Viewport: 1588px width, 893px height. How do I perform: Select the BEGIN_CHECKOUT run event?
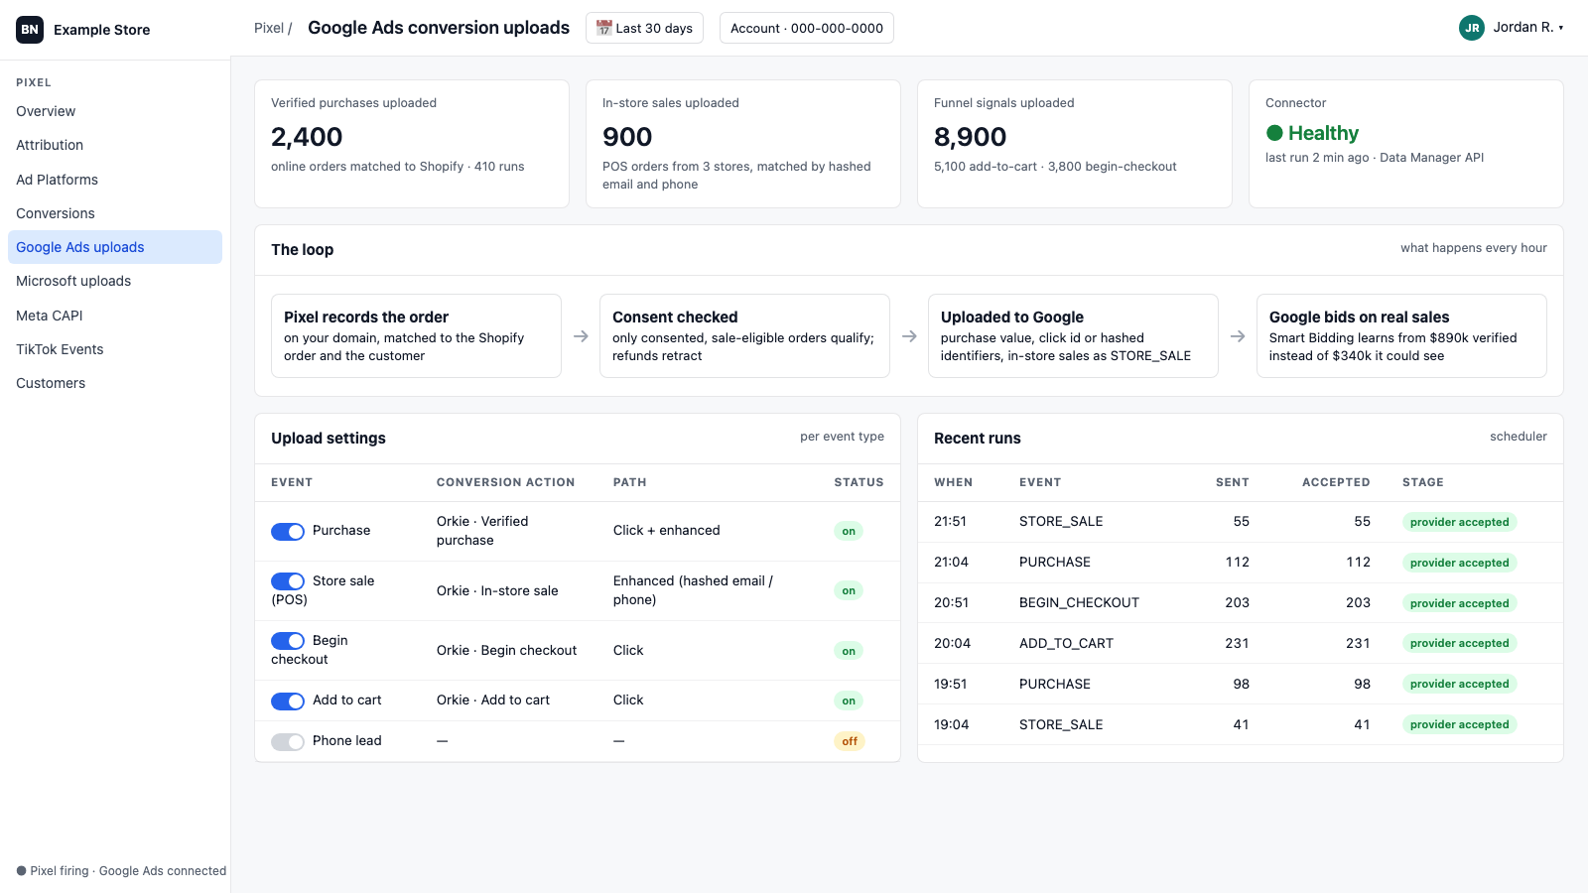[1079, 602]
